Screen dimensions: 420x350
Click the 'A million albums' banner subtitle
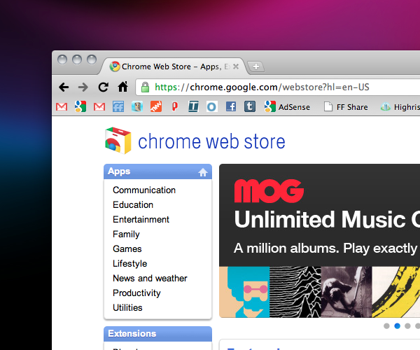point(325,248)
